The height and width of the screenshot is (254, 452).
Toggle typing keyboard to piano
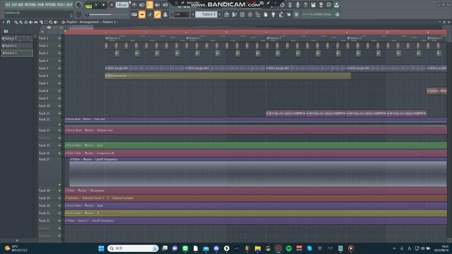click(x=134, y=14)
